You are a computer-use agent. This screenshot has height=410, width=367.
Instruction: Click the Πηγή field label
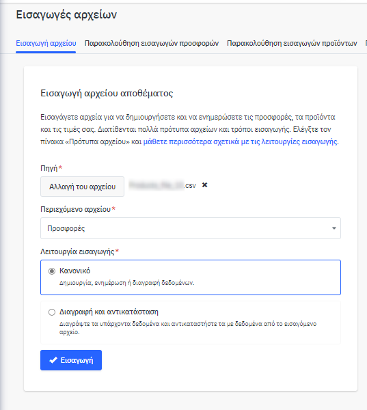click(x=49, y=168)
